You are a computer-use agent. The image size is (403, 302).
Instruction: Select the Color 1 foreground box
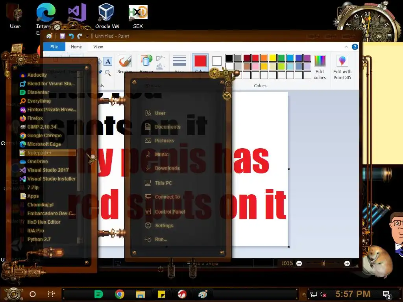(200, 61)
